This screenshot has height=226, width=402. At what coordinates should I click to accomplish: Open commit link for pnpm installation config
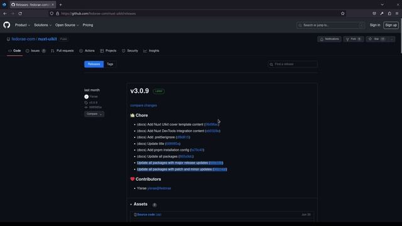(197, 150)
